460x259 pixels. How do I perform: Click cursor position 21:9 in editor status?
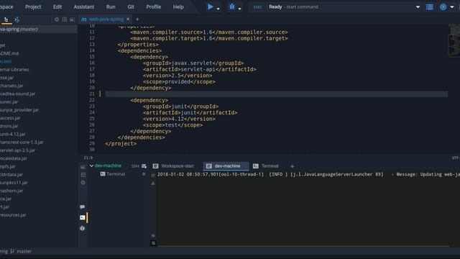tap(88, 158)
